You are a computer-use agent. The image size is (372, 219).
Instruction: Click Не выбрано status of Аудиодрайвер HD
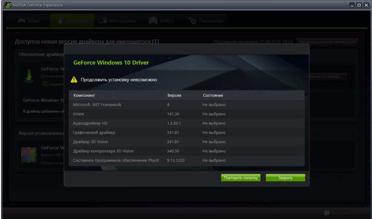(214, 123)
